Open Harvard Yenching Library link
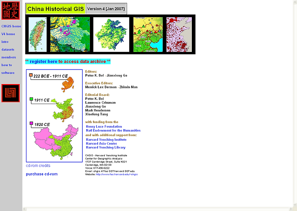 coord(106,147)
